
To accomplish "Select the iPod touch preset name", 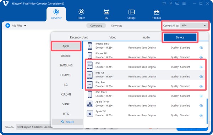I will (101, 92).
